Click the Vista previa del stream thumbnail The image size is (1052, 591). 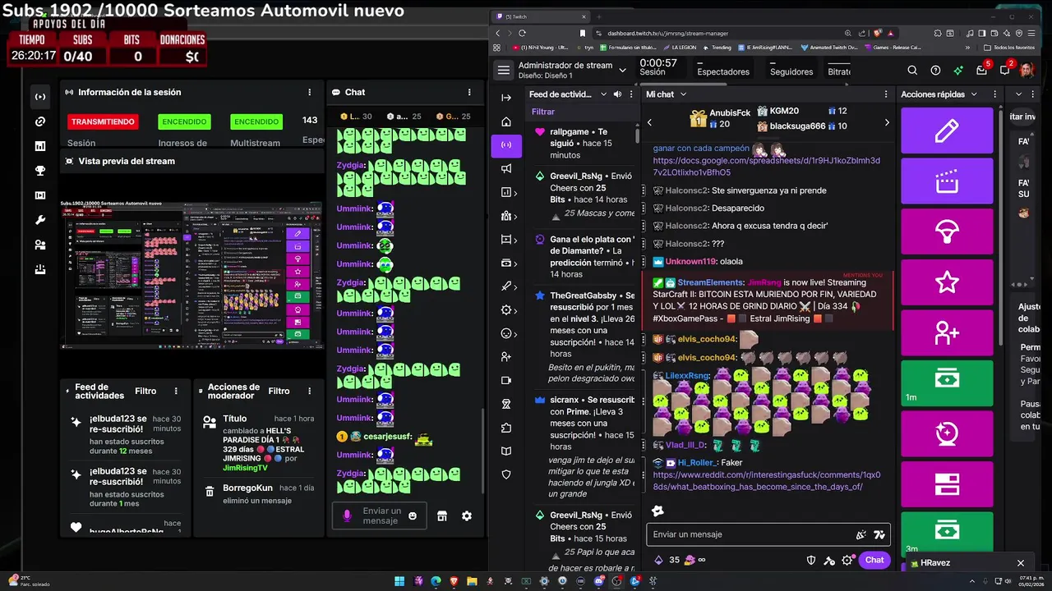[x=192, y=274]
